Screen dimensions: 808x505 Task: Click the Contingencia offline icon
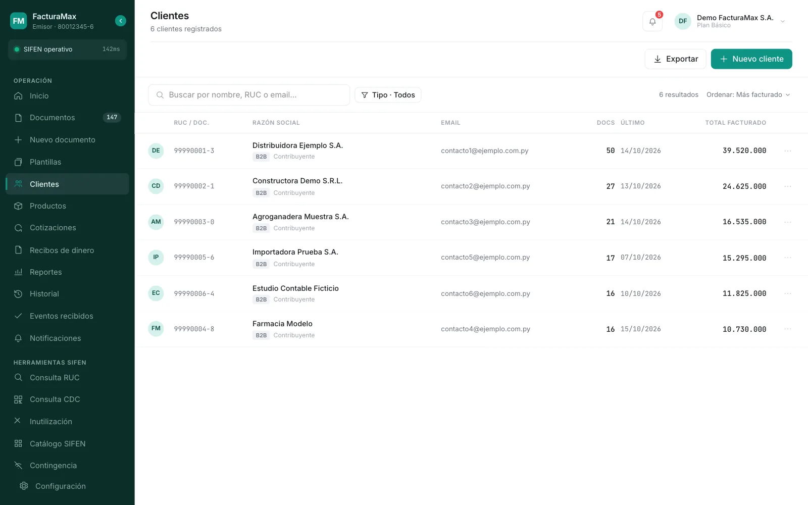[18, 466]
